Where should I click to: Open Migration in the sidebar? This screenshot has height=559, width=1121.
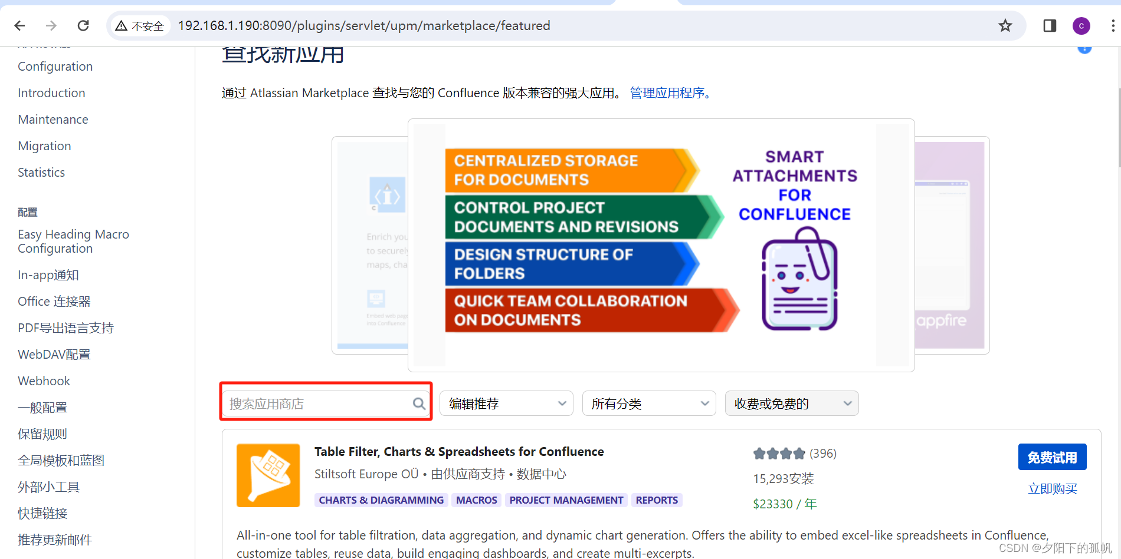[x=44, y=146]
